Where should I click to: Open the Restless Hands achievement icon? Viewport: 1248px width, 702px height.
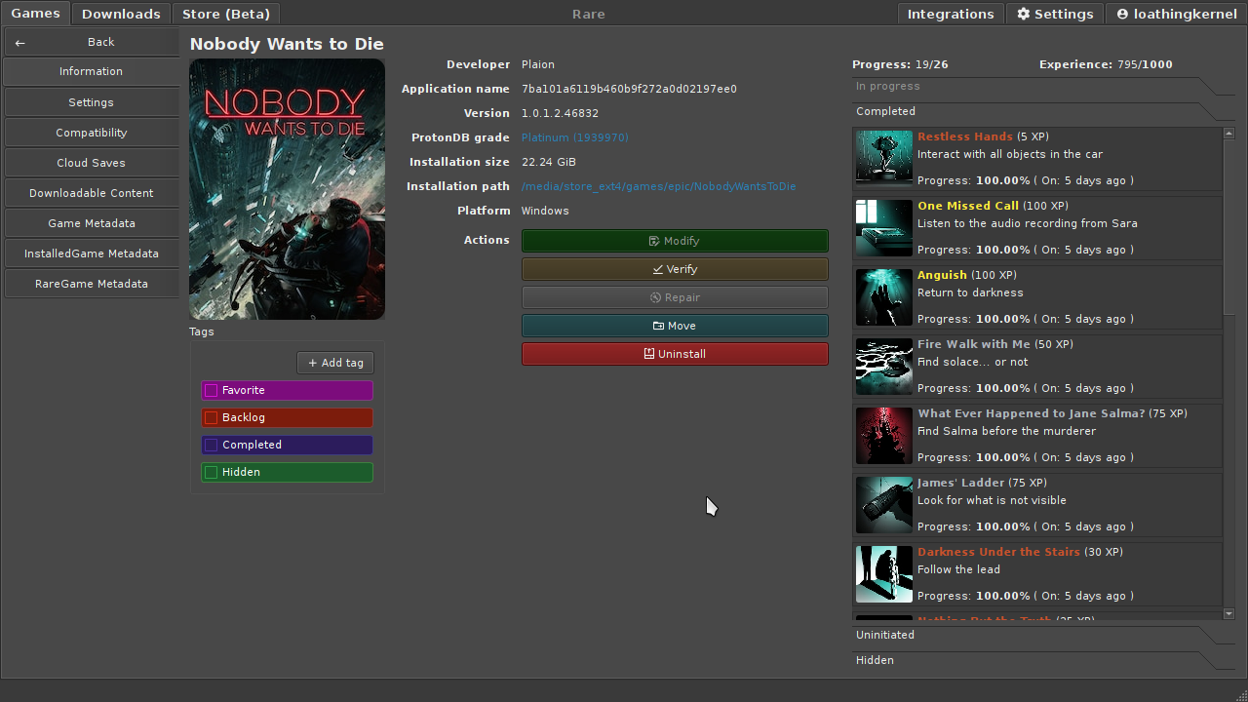click(x=883, y=158)
